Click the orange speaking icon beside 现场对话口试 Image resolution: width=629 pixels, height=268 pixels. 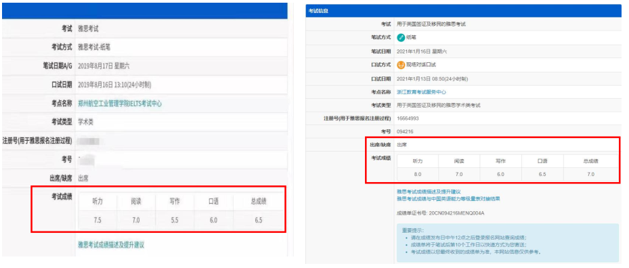[x=400, y=65]
